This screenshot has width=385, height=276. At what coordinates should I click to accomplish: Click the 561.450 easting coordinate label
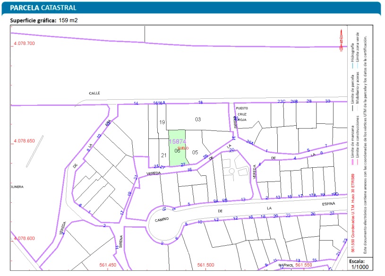(108, 265)
